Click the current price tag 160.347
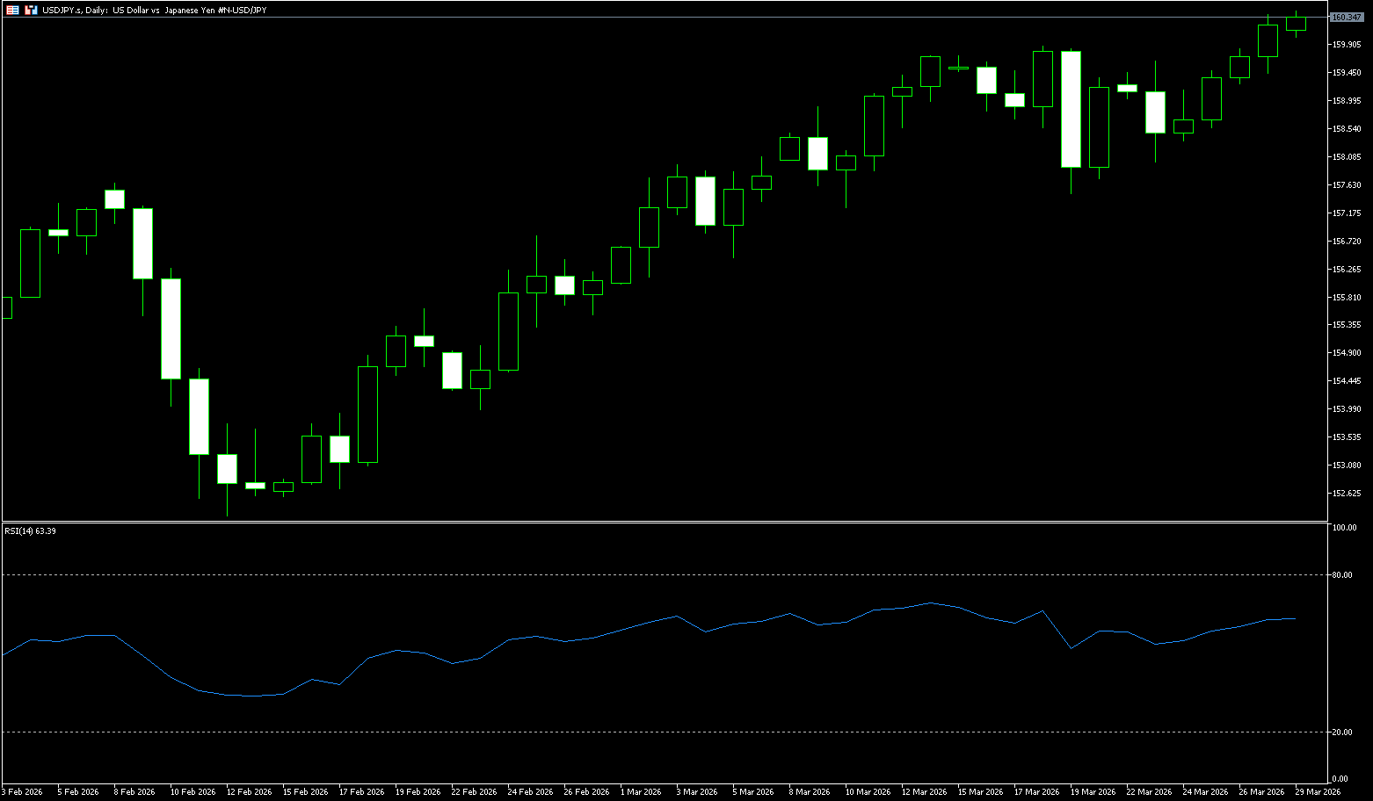 pos(1347,18)
